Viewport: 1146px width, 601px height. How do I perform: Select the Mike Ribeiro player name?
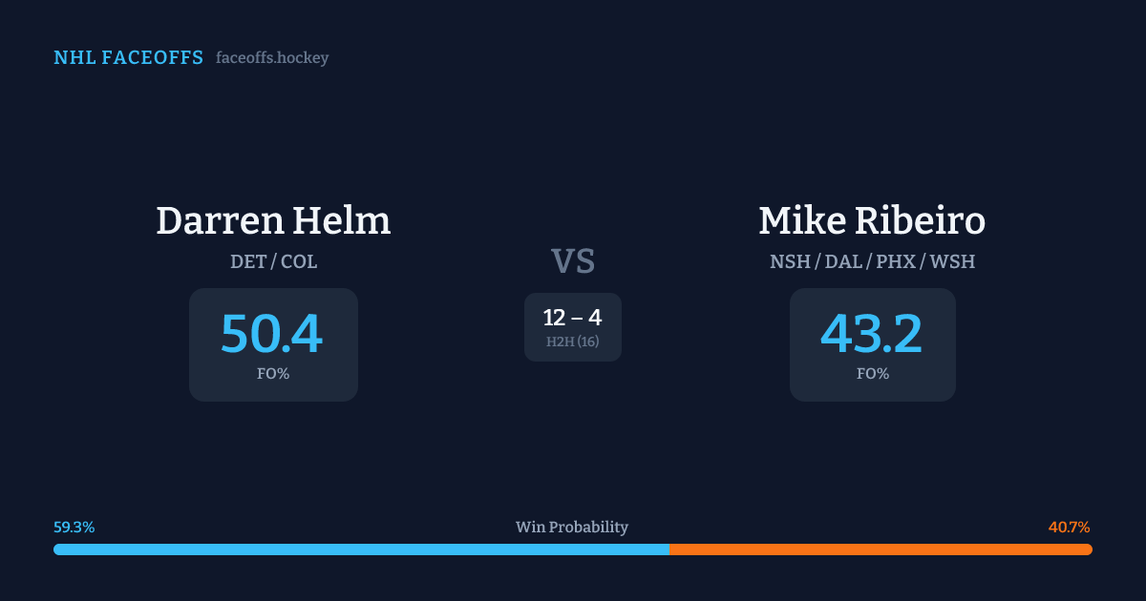[x=872, y=221]
